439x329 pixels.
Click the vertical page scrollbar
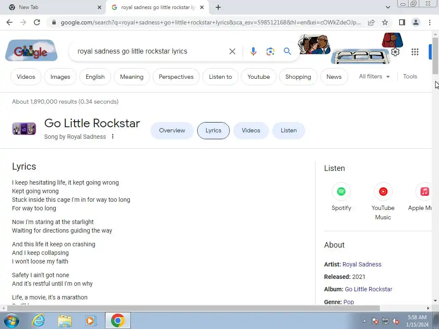(435, 56)
